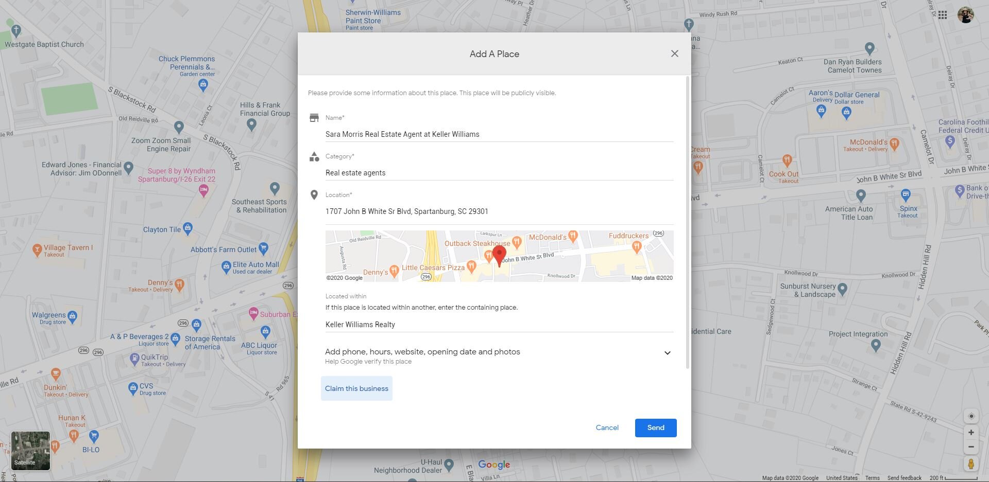
Task: Click Super 8 by Wyndham hotel pin
Action: point(203,191)
